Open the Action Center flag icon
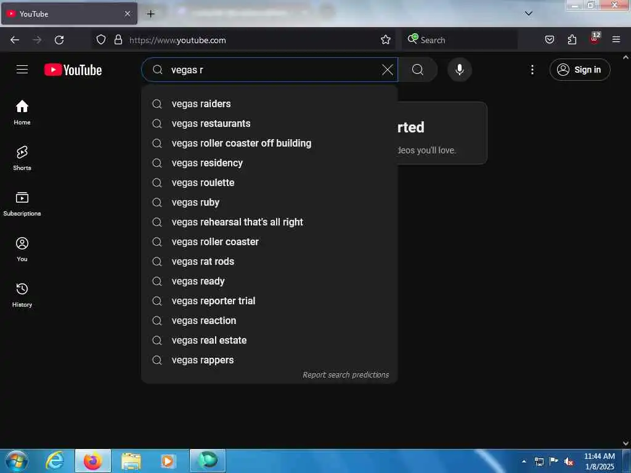The width and height of the screenshot is (631, 473). click(x=553, y=461)
